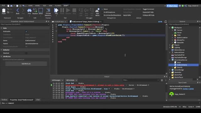Switch to the HOME ribbon tab

30,6
